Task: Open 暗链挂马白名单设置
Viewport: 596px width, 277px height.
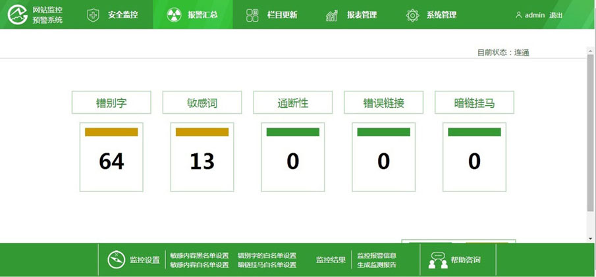Action: click(267, 265)
